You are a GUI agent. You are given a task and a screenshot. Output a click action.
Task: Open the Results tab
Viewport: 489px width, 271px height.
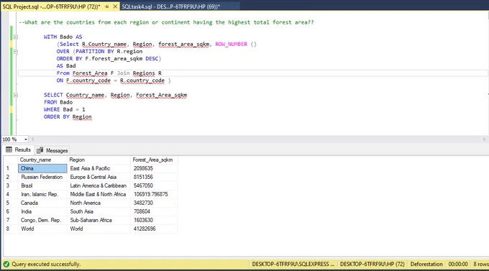pos(19,150)
